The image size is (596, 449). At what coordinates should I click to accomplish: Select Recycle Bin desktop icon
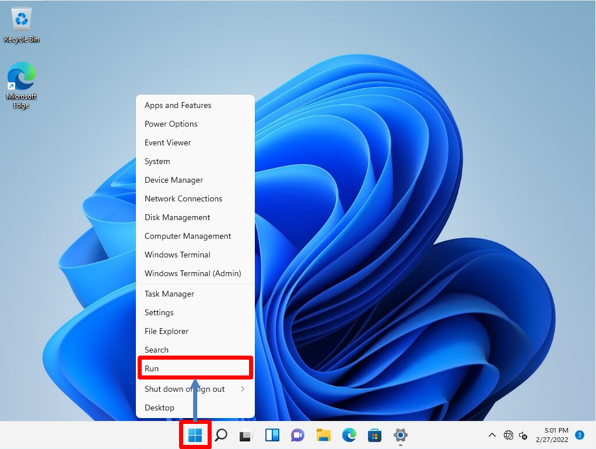22,26
